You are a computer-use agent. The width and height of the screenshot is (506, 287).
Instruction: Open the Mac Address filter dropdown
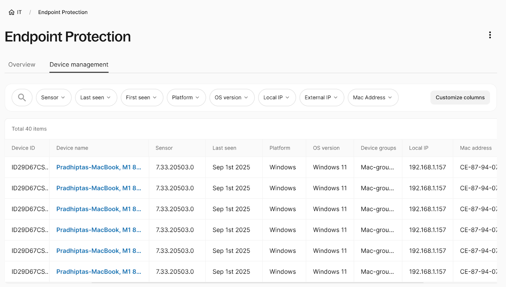373,97
